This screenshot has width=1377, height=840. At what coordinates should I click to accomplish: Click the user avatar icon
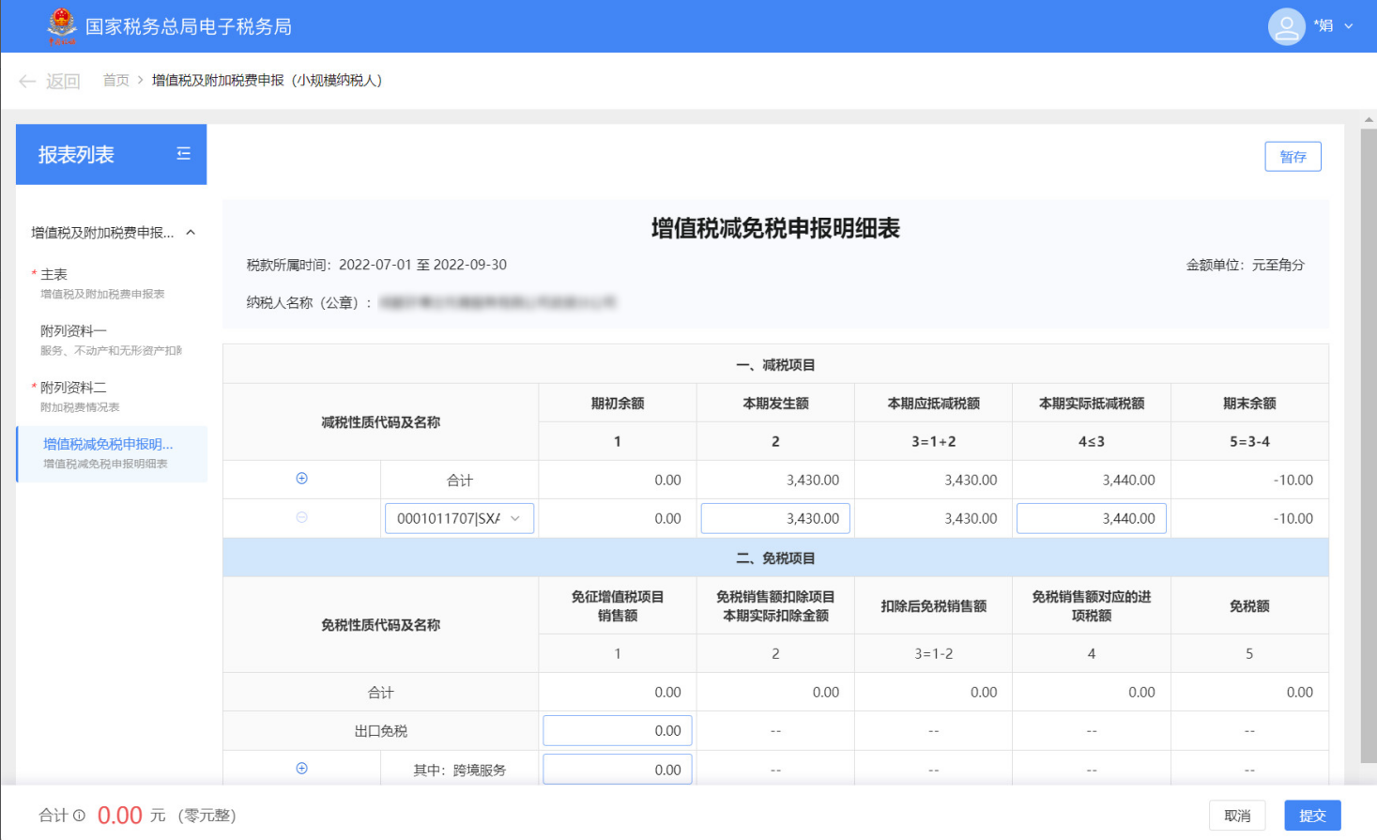click(x=1286, y=26)
